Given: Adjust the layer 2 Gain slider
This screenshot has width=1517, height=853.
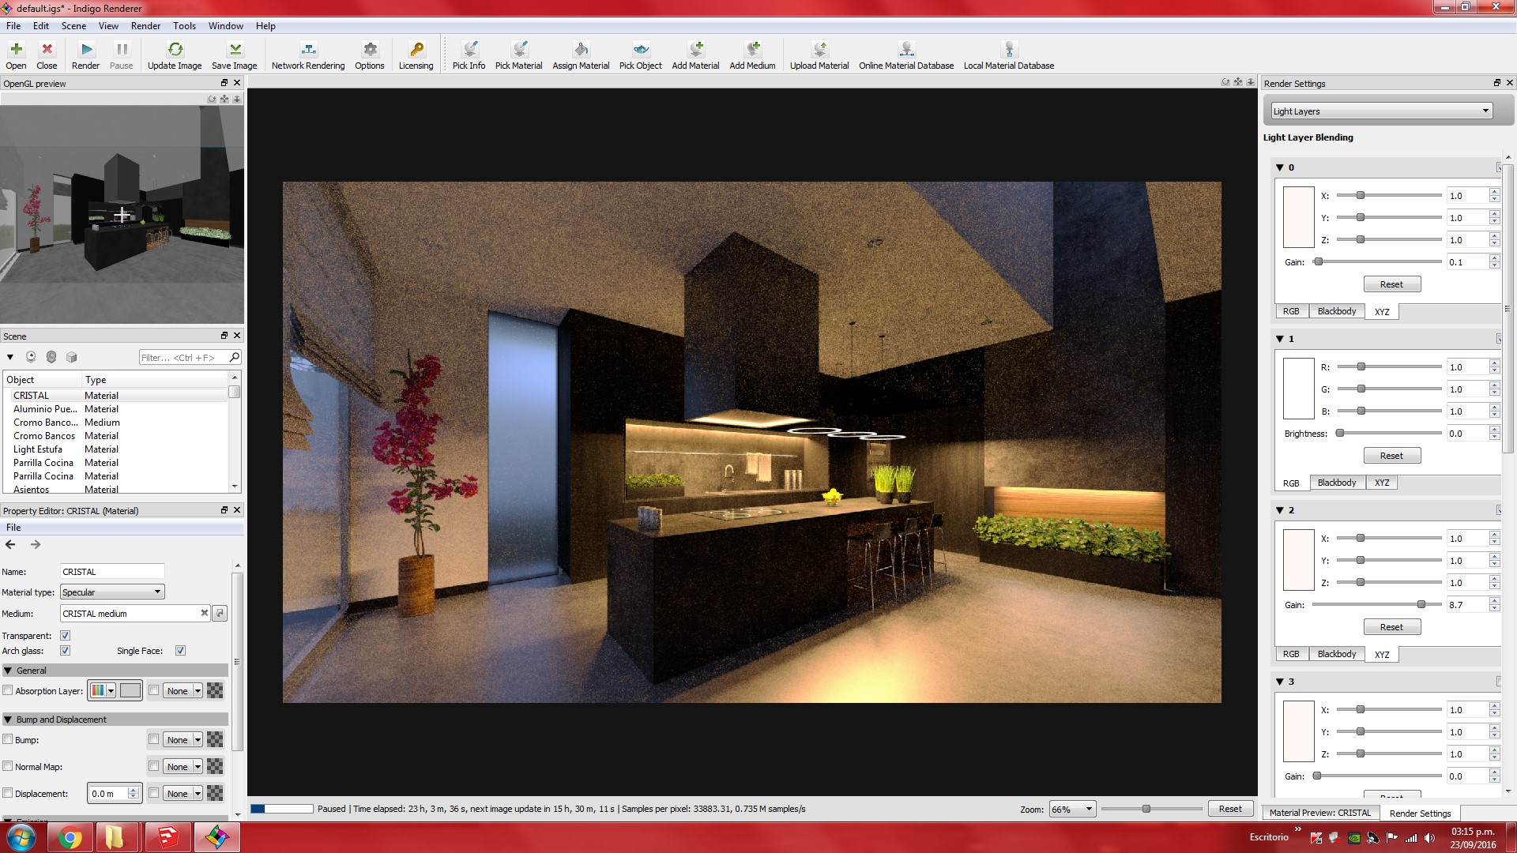Looking at the screenshot, I should pos(1421,604).
